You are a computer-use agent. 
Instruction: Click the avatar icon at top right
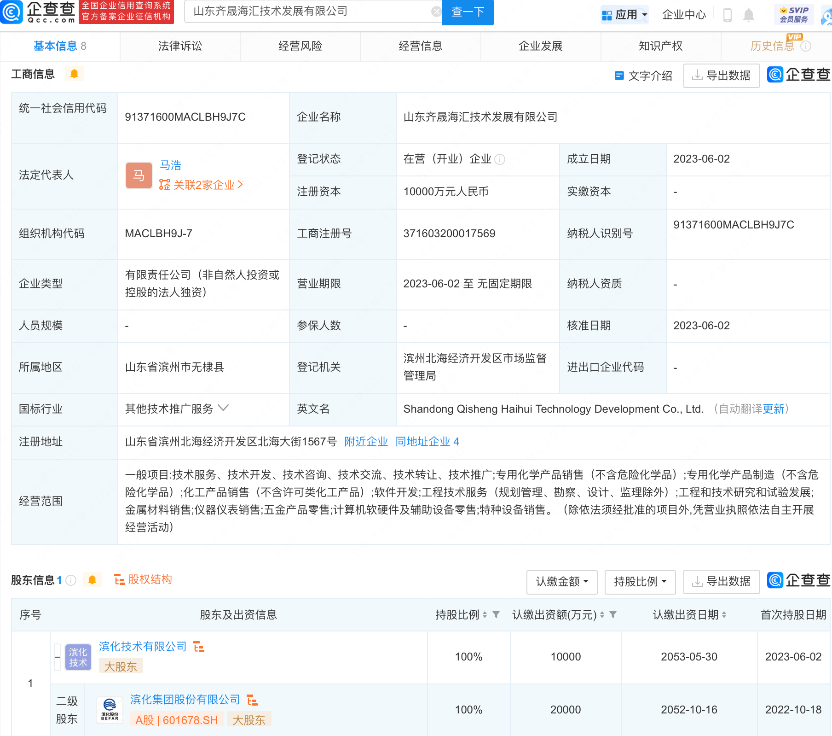[827, 15]
